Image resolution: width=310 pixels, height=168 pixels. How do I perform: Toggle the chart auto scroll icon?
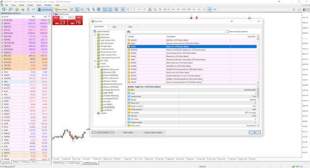coord(105,9)
